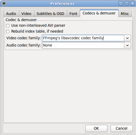Click the Video codec family label
Image resolution: width=136 pixels, height=135 pixels.
click(24, 38)
